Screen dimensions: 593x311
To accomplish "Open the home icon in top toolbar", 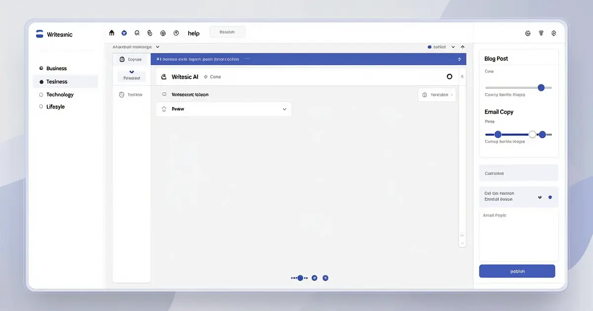I will coord(111,33).
